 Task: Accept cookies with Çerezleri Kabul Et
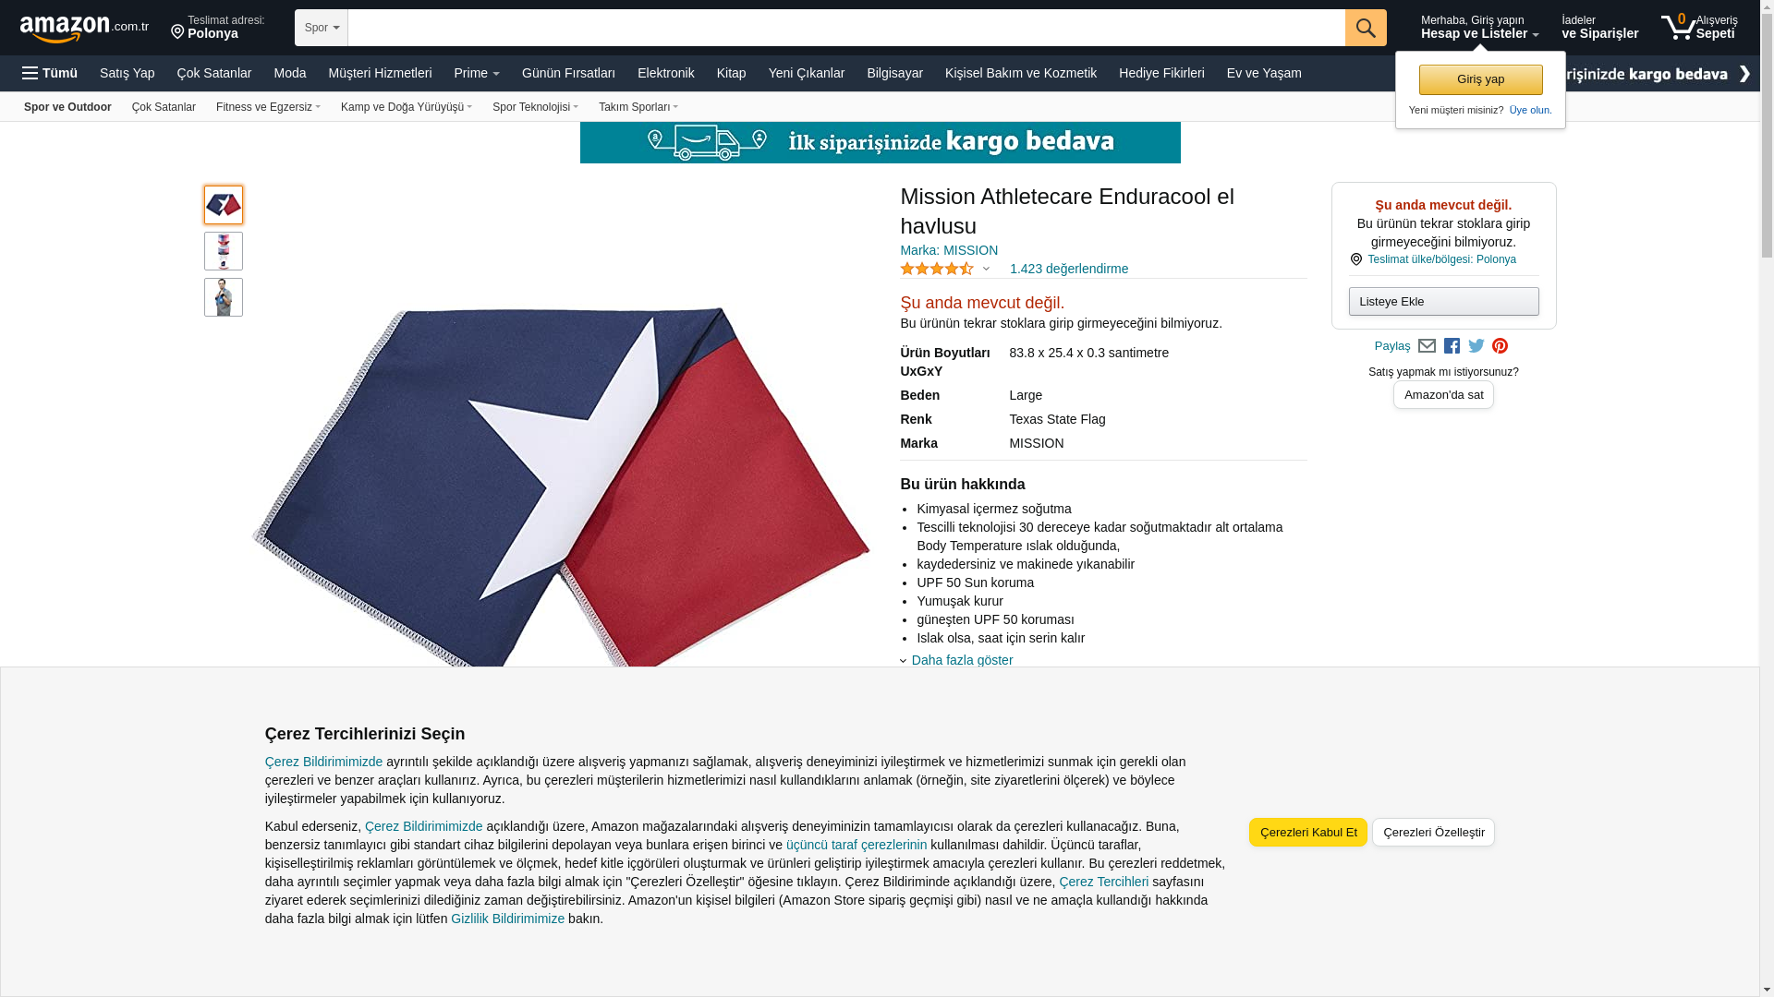coord(1307,832)
